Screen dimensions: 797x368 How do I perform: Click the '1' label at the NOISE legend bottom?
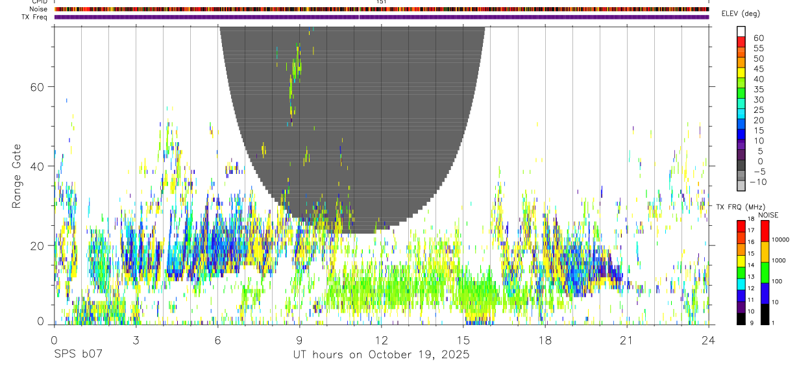[774, 323]
